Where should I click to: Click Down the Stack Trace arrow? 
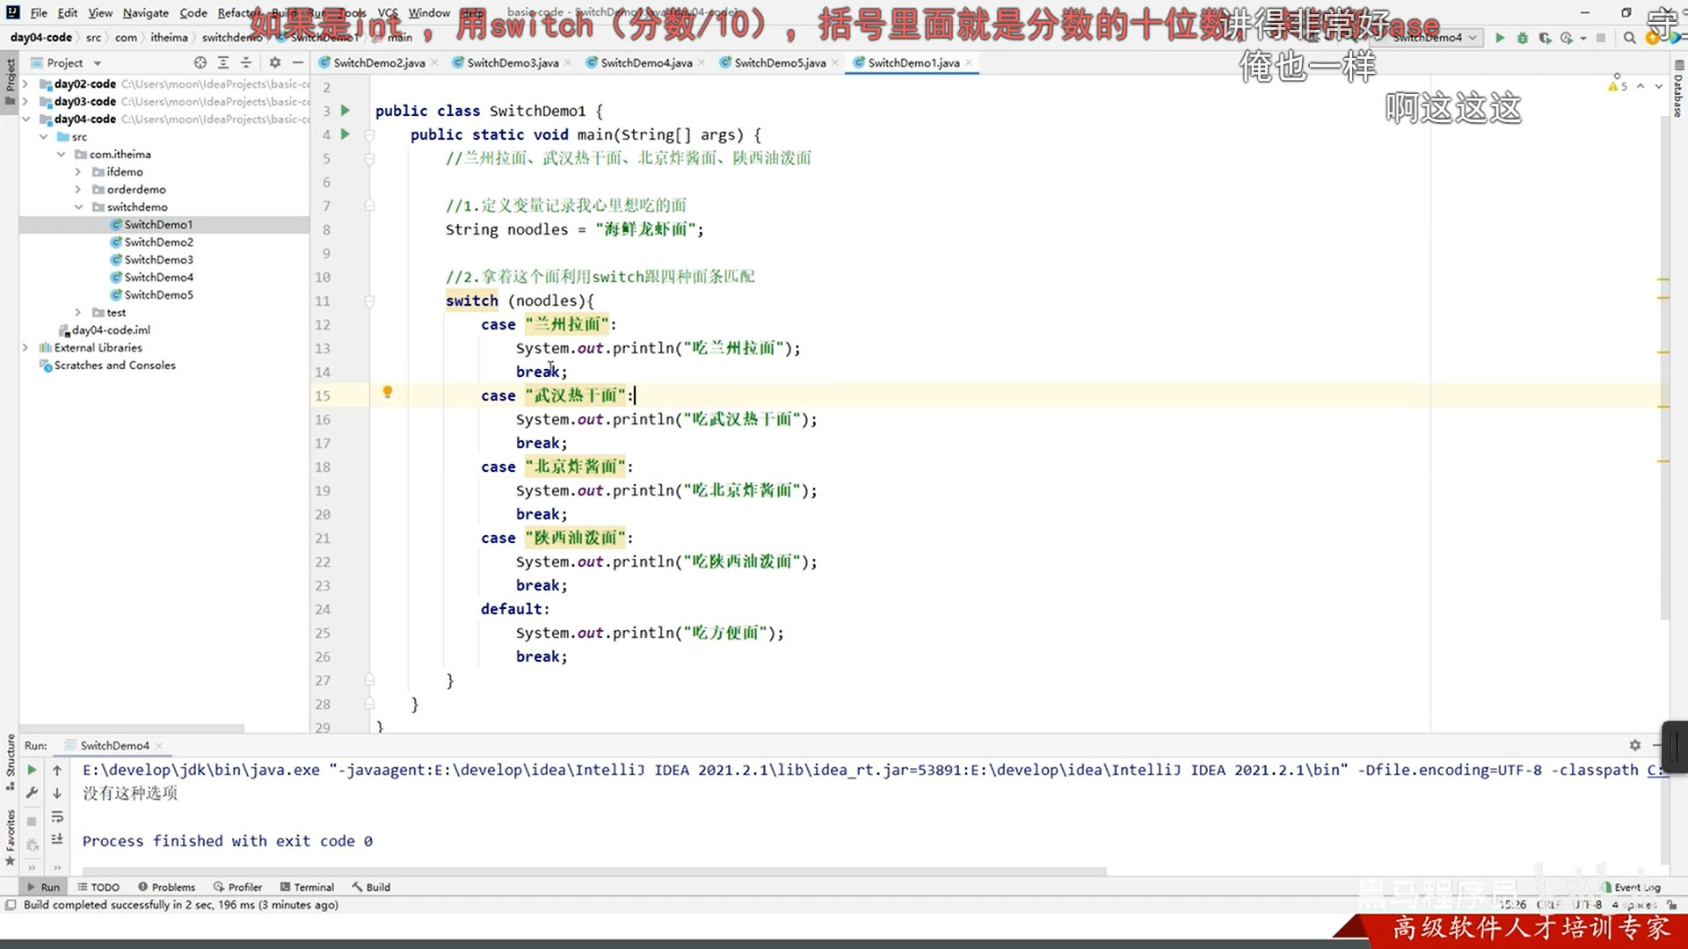coord(57,793)
